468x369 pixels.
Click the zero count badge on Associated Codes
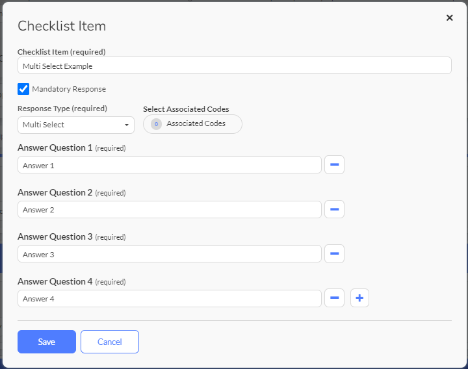click(156, 124)
